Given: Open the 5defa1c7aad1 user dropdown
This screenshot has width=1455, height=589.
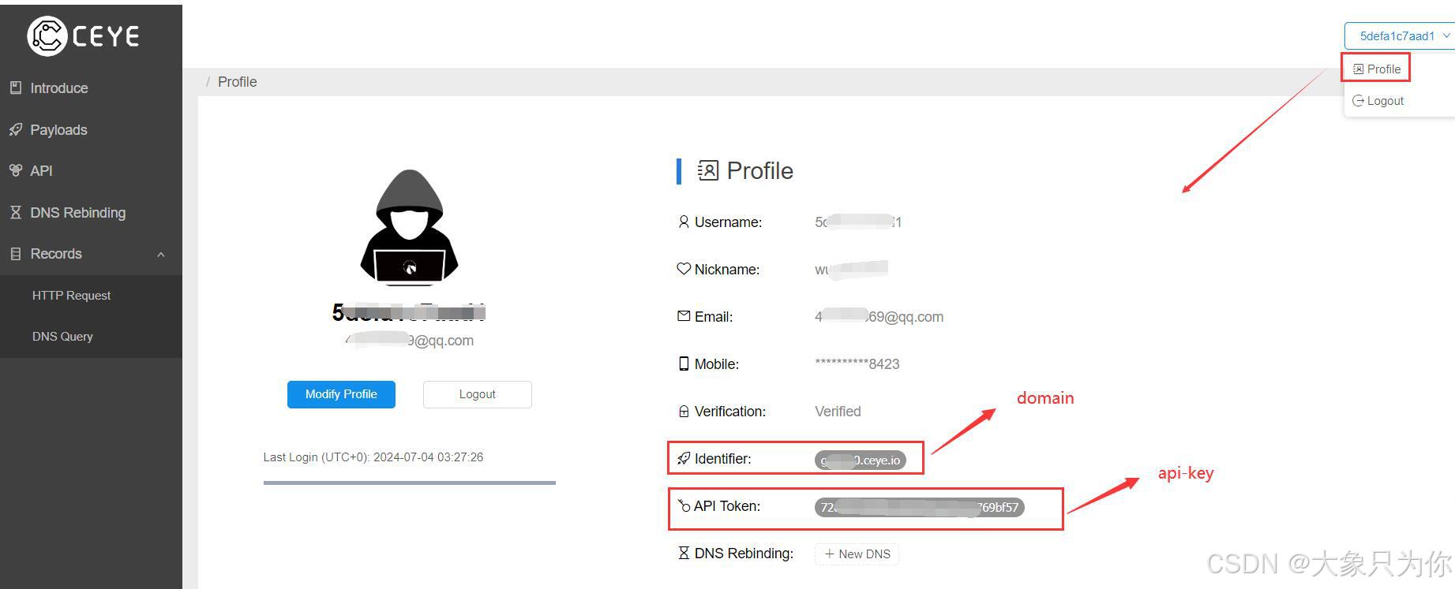Looking at the screenshot, I should coord(1400,35).
